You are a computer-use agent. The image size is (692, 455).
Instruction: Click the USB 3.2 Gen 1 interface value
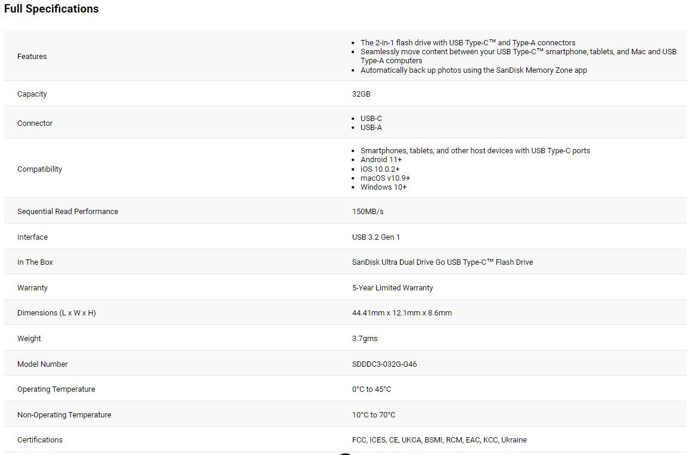point(376,237)
